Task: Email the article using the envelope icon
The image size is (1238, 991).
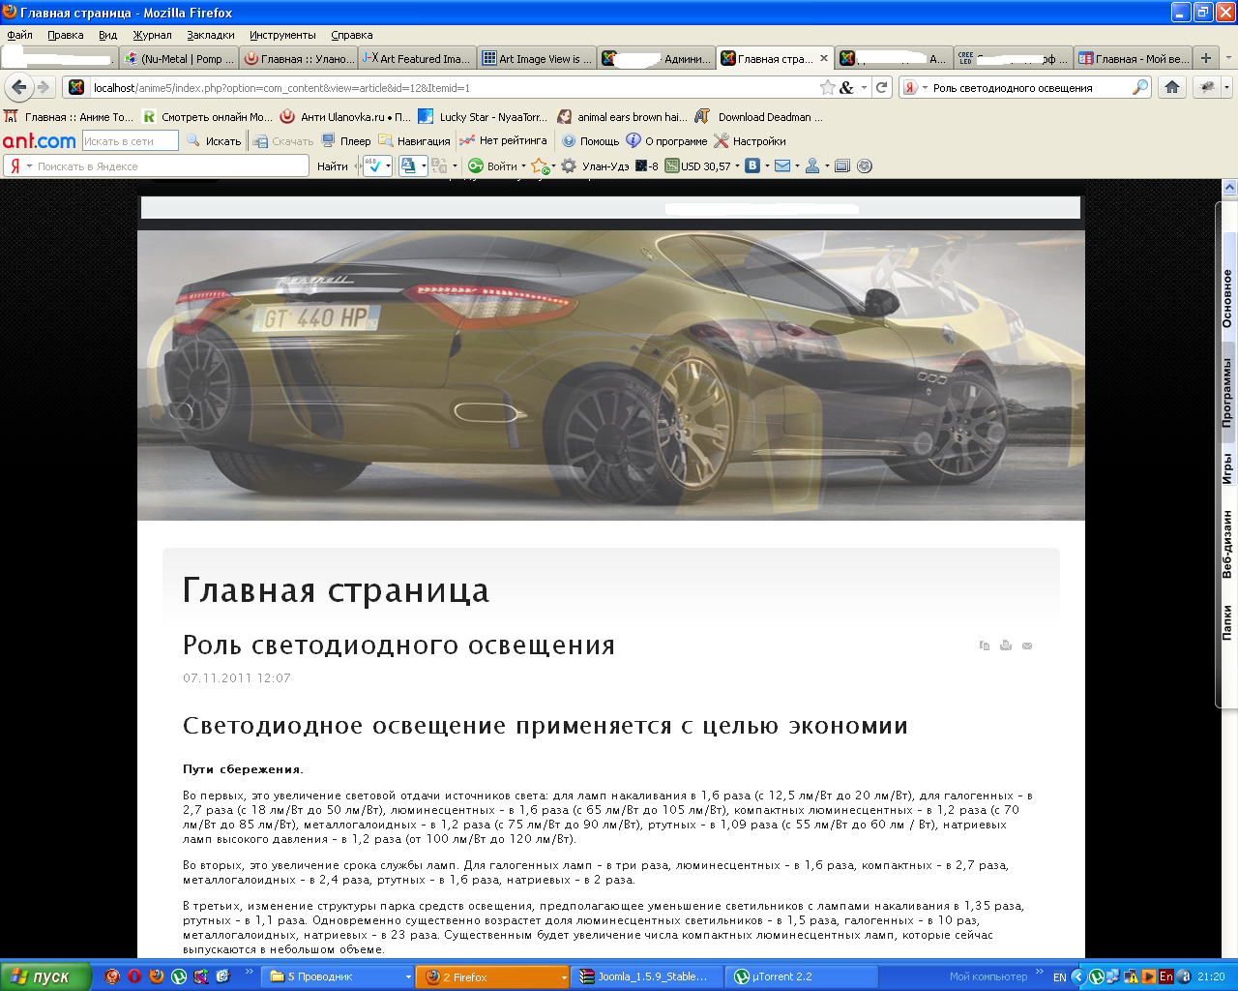Action: (1026, 646)
